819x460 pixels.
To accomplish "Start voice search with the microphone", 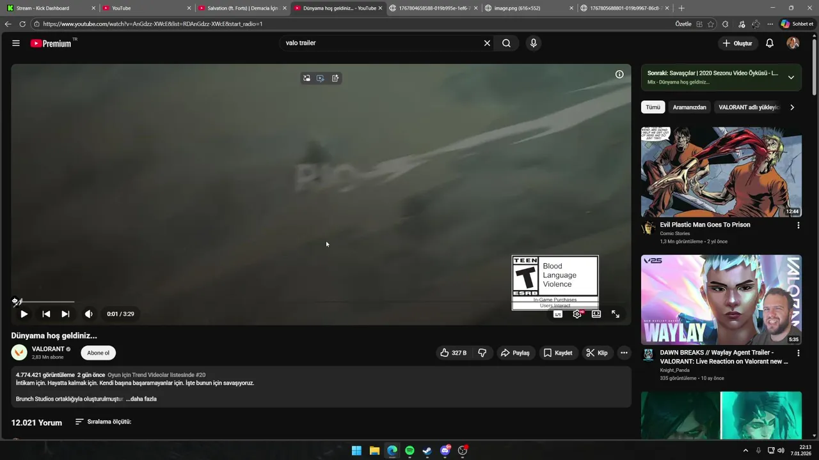I will [533, 43].
